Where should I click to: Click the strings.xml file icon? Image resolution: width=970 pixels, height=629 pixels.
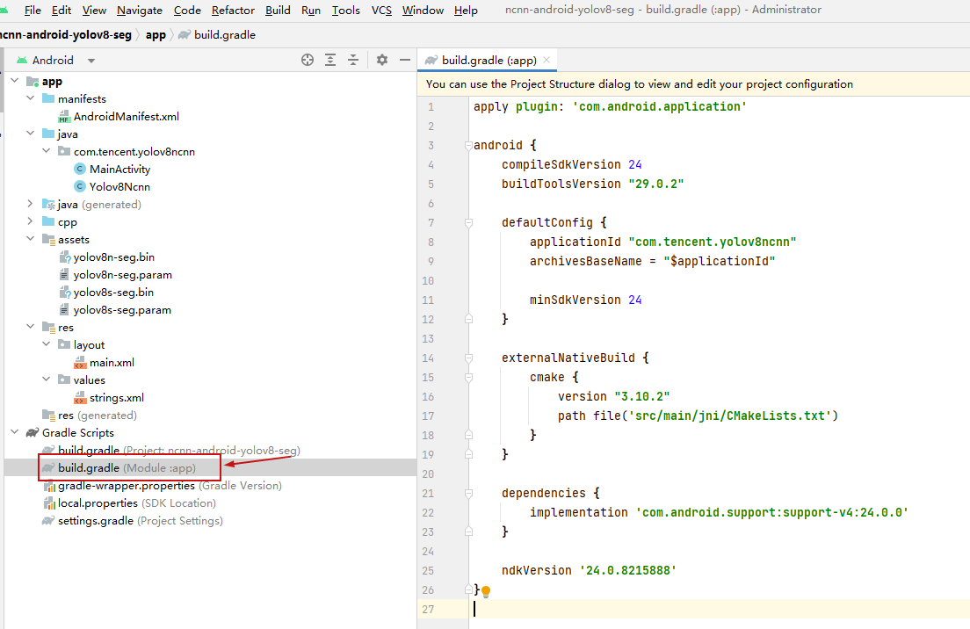pos(80,398)
